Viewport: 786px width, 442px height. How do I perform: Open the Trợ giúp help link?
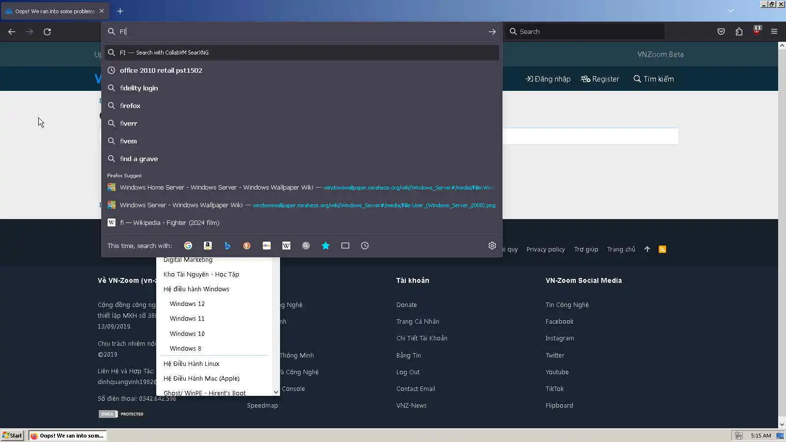pyautogui.click(x=586, y=249)
